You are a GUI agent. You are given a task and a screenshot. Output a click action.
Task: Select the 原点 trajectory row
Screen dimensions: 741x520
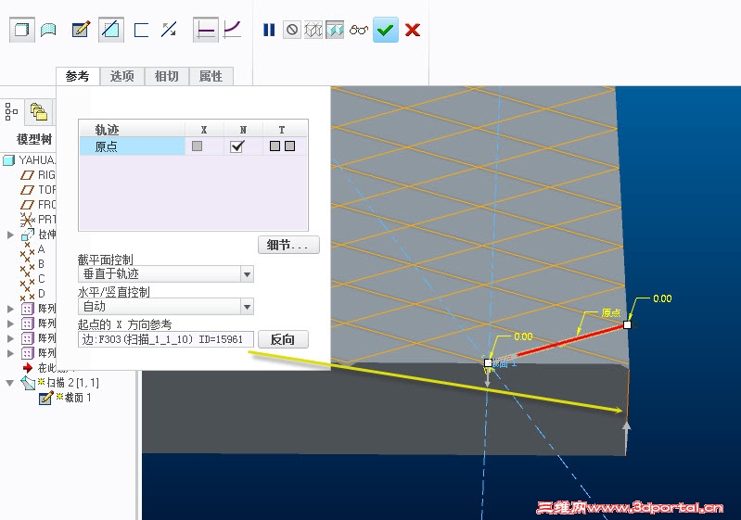point(193,146)
